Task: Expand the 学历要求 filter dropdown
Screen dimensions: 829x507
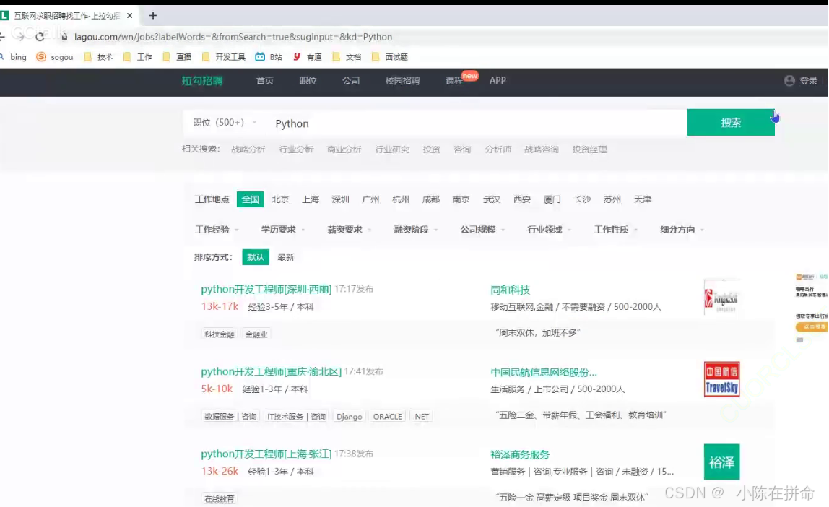Action: (x=283, y=230)
